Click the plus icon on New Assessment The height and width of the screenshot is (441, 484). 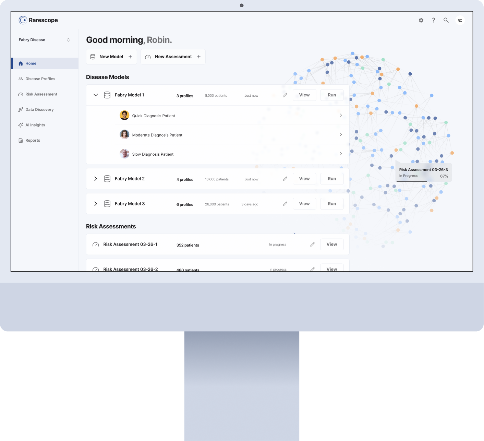(x=199, y=57)
